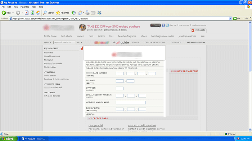Click the Stop icon in toolbar
The height and width of the screenshot is (141, 252).
point(27,13)
